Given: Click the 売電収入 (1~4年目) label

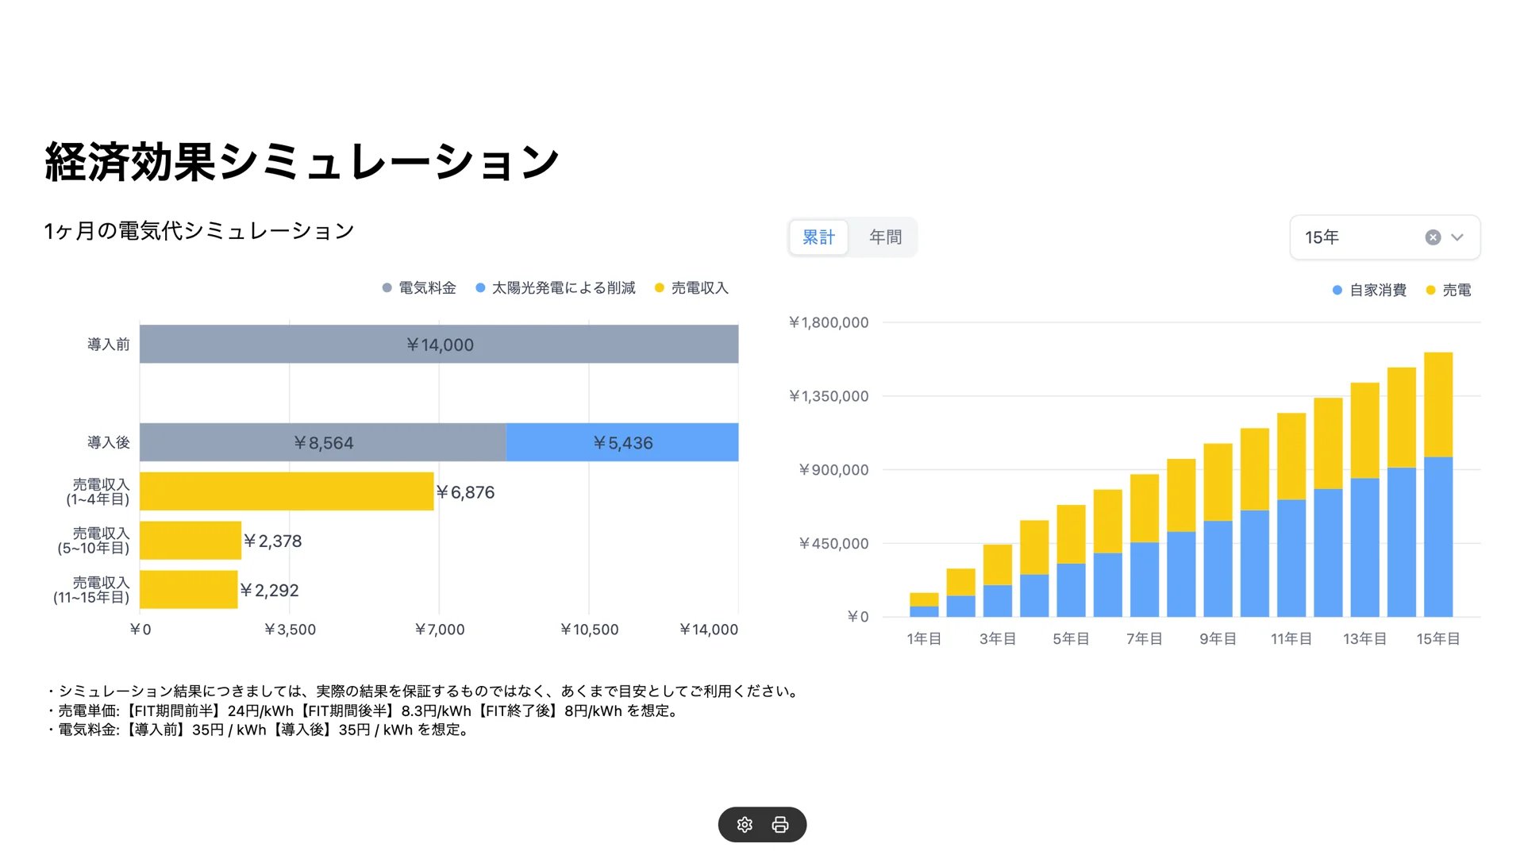Looking at the screenshot, I should click(98, 491).
